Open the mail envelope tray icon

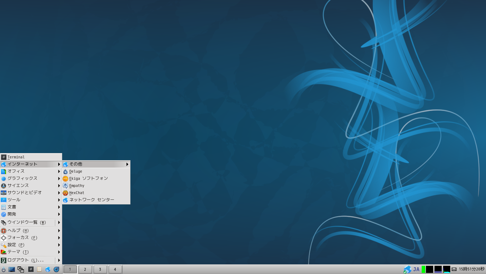[x=454, y=269]
